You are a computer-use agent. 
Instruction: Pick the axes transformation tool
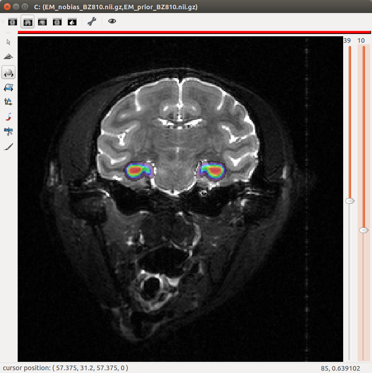pyautogui.click(x=8, y=102)
